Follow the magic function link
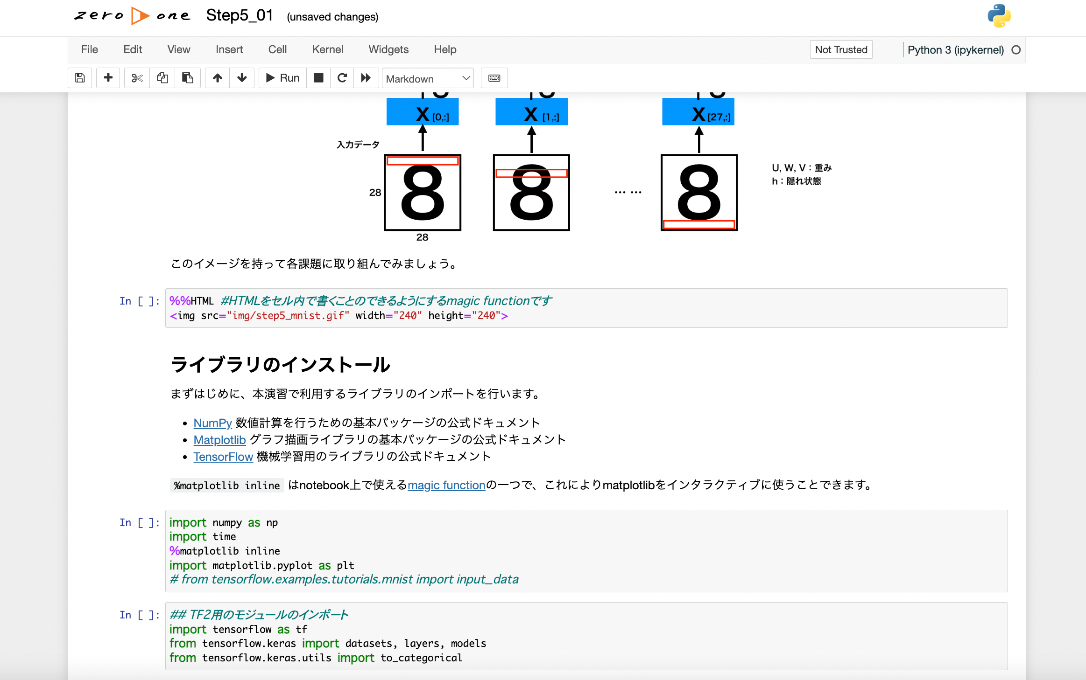 point(446,485)
